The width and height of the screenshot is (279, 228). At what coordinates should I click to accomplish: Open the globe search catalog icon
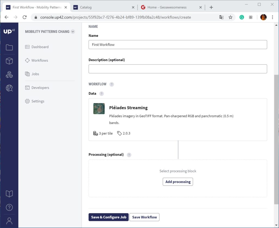tap(9, 88)
